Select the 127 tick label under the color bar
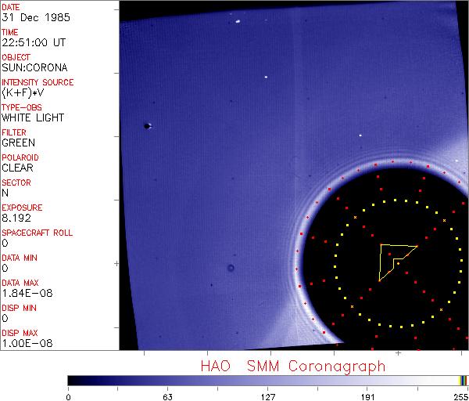 point(267,396)
